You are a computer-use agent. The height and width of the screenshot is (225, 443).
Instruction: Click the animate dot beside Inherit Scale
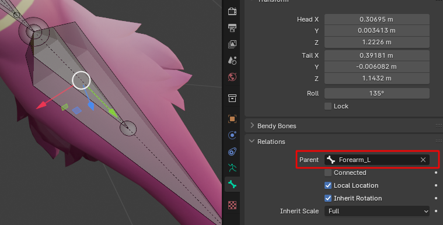(436, 211)
